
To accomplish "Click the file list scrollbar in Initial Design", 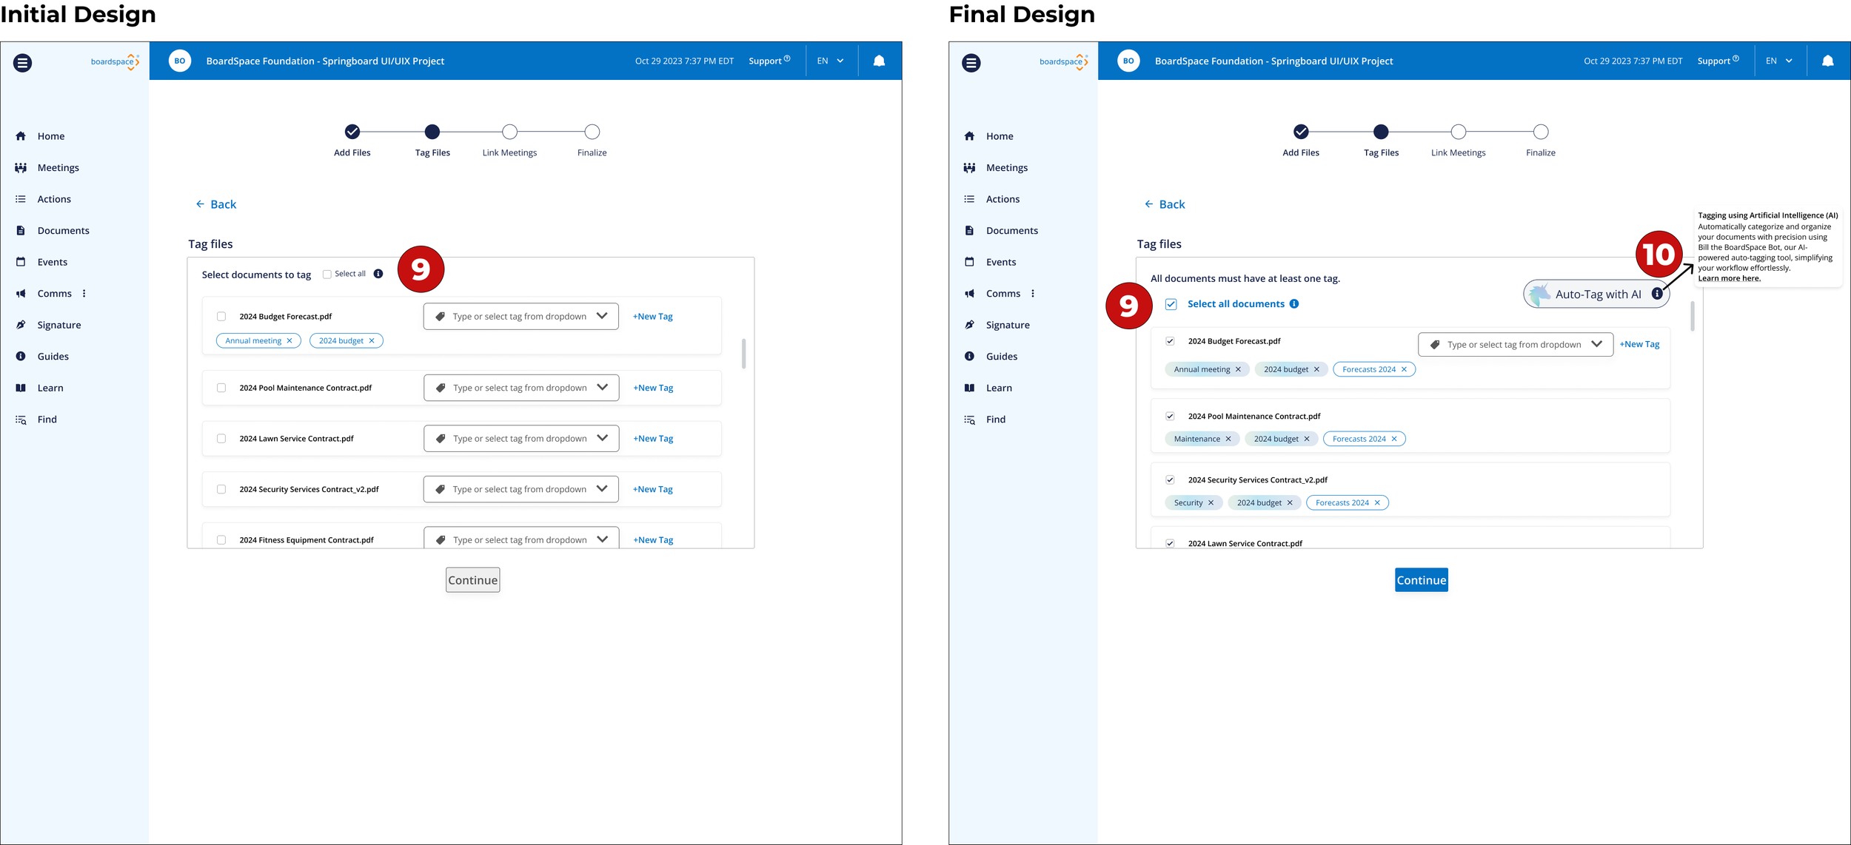I will pos(743,354).
